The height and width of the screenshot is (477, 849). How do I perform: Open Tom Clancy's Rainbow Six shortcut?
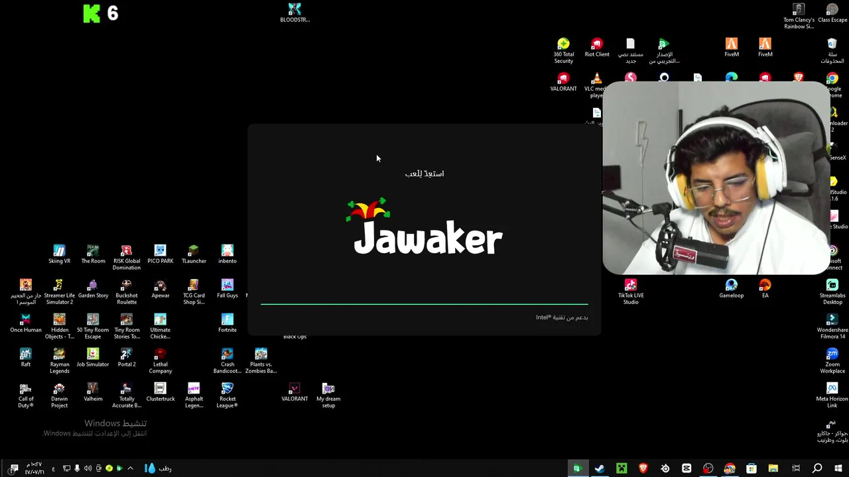[799, 16]
